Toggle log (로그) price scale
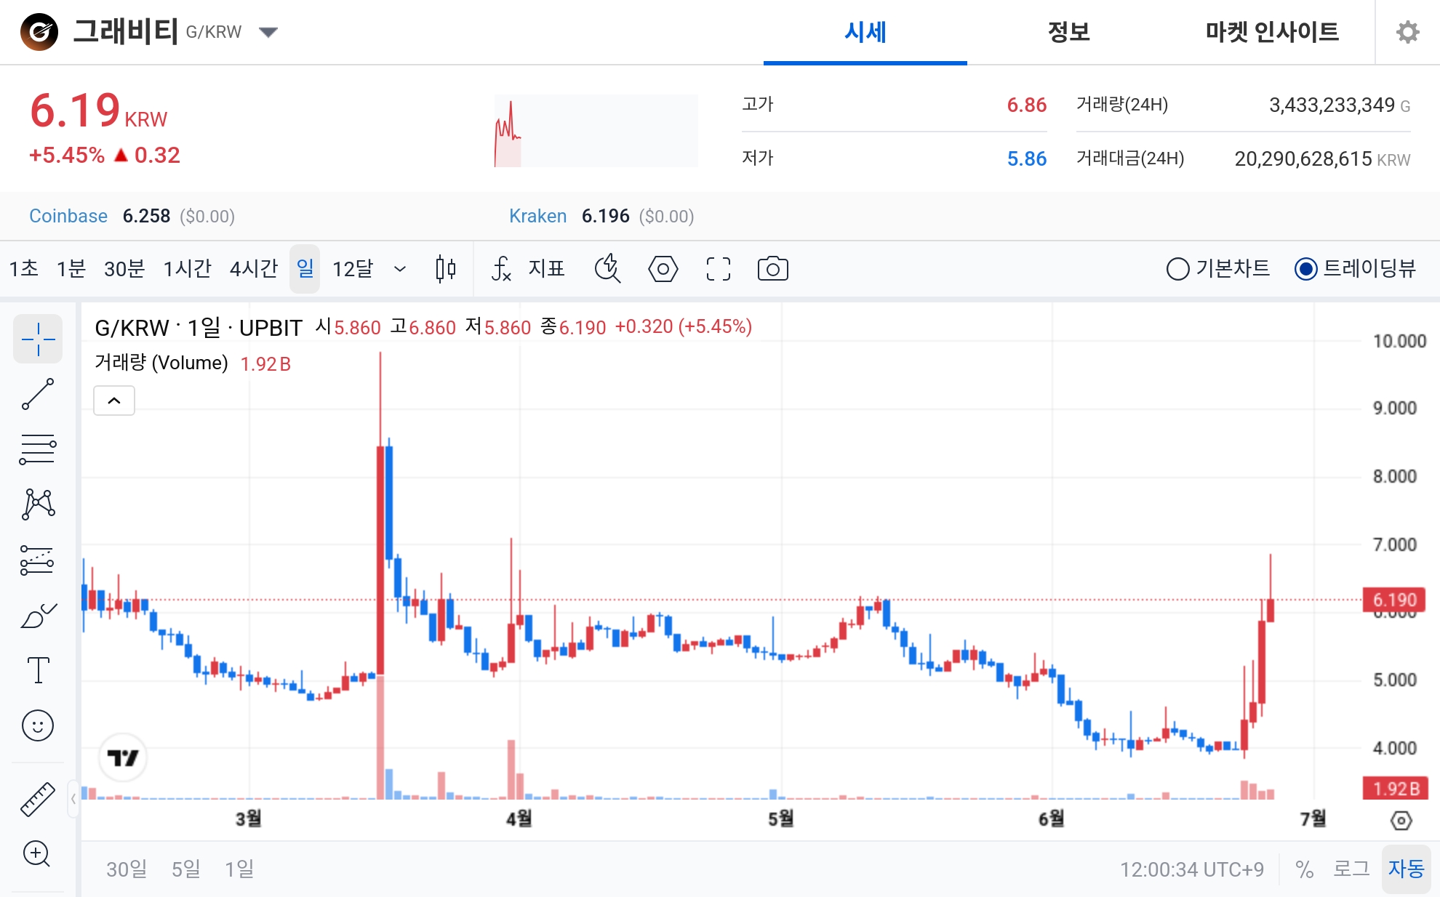 coord(1351,869)
